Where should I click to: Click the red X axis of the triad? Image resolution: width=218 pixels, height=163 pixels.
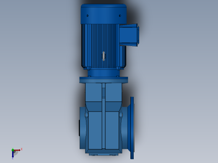[17, 150]
